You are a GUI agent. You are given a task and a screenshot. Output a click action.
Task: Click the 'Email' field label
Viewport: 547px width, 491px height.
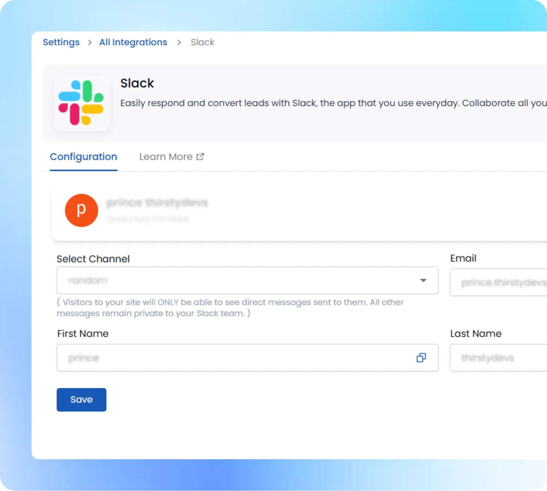pyautogui.click(x=463, y=258)
